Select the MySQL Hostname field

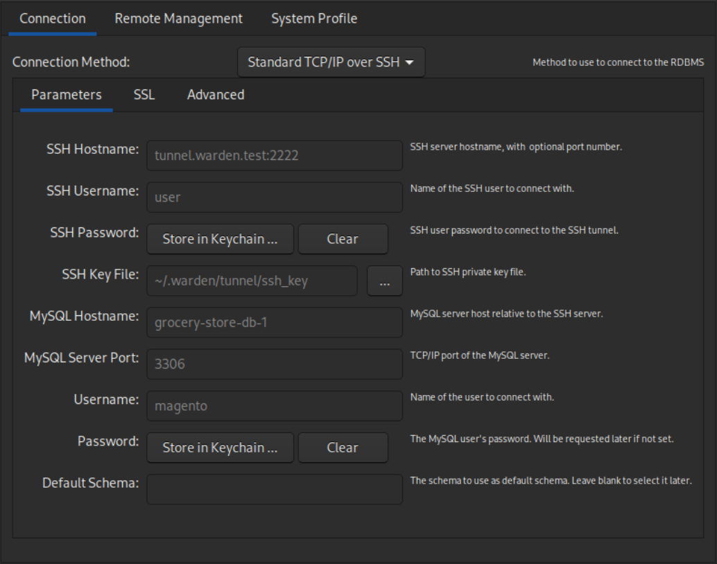click(274, 322)
